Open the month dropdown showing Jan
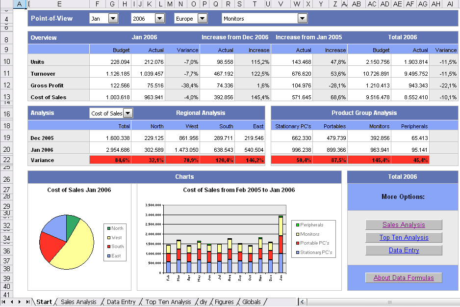 coord(113,19)
